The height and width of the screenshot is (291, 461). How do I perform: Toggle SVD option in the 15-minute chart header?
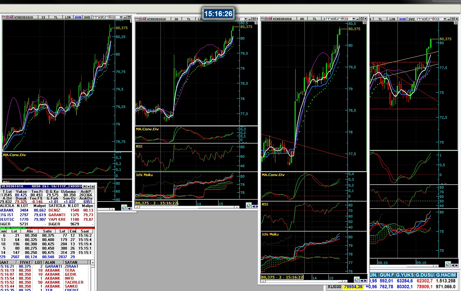[x=87, y=17]
